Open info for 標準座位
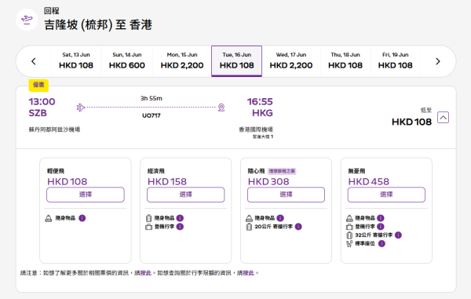Image resolution: width=471 pixels, height=299 pixels. pos(382,244)
